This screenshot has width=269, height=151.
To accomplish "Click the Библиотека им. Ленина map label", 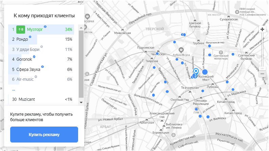I will coord(174,126).
